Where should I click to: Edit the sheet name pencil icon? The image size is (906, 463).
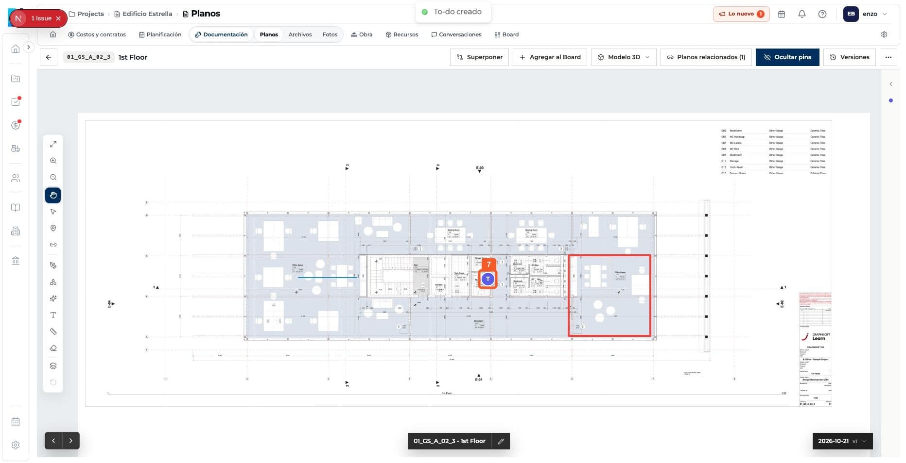point(501,441)
